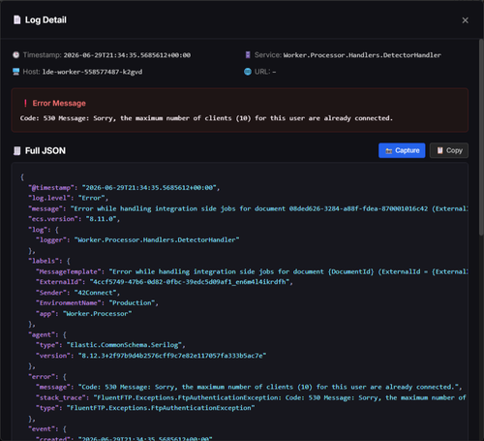Screen dimensions: 484x441
Task: Click the Full JSON heading icon
Action: point(16,151)
